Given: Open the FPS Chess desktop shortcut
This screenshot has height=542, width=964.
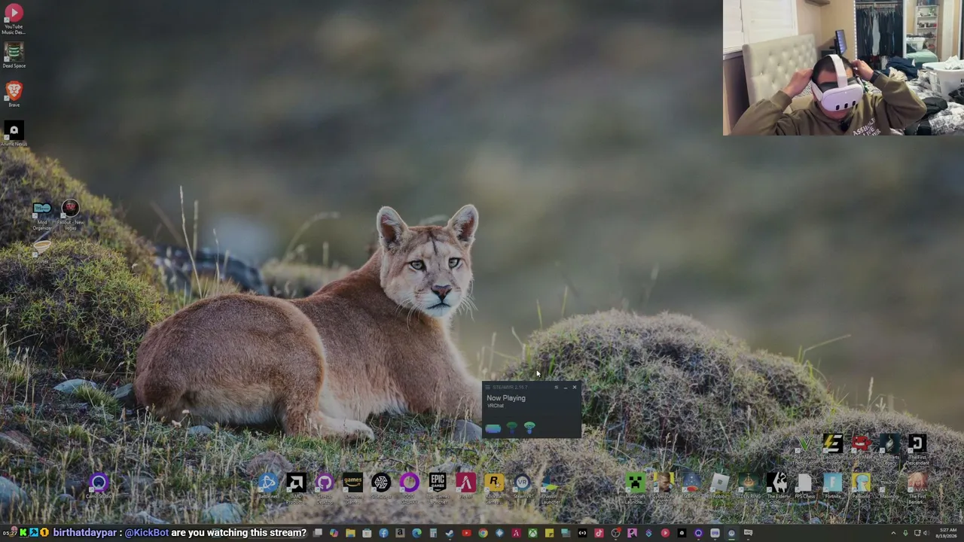Looking at the screenshot, I should click(x=804, y=486).
